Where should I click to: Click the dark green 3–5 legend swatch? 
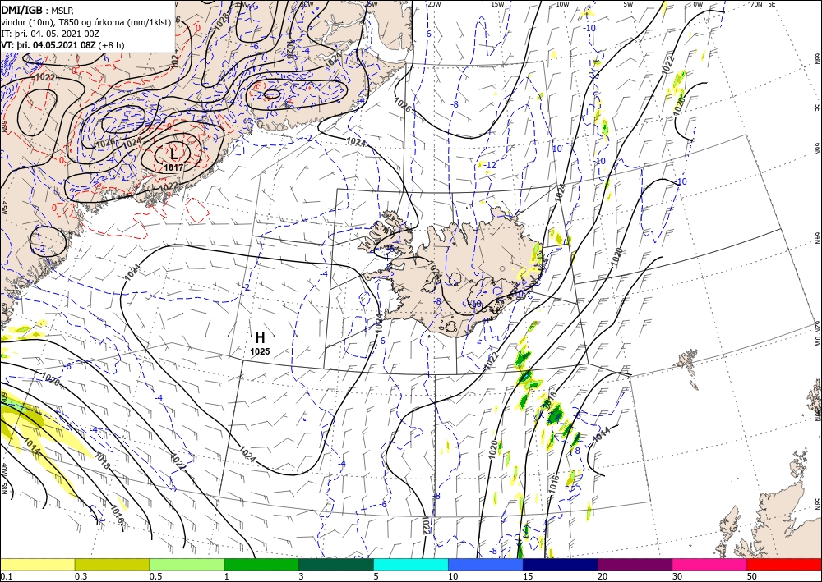pos(336,564)
